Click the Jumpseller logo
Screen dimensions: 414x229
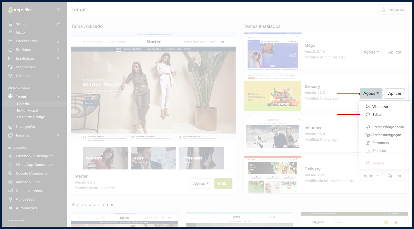tap(20, 10)
